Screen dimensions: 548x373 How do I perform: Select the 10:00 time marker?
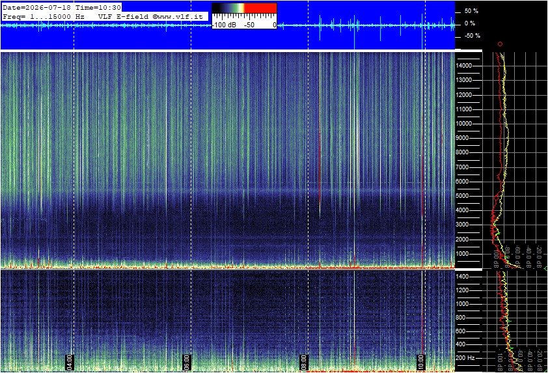(x=420, y=362)
